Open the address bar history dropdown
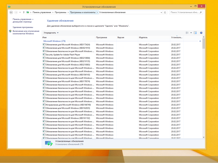 coord(161,12)
